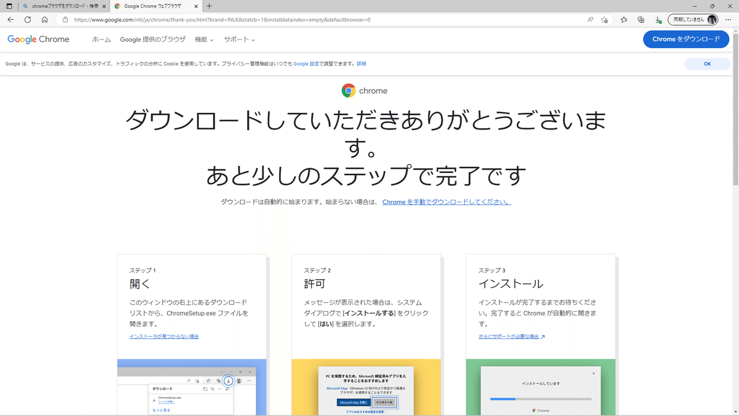Switch to the chromeブラウザをダウンロード search tab
Screen dimensions: 739x416
click(63, 6)
